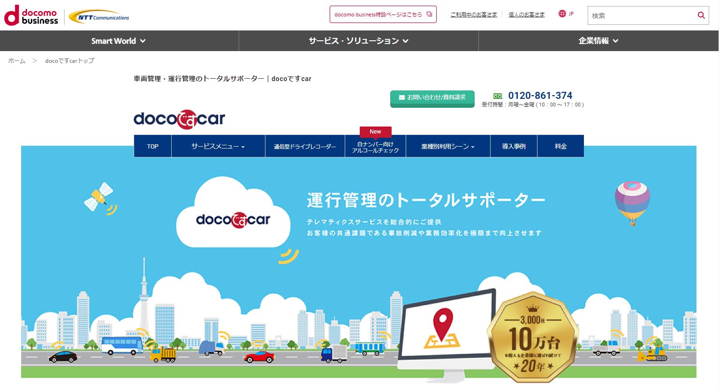Click the docoですcar cloud logo in banner
This screenshot has height=388, width=719.
click(233, 219)
